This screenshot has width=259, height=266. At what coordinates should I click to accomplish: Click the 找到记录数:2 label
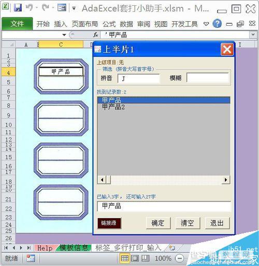point(111,92)
